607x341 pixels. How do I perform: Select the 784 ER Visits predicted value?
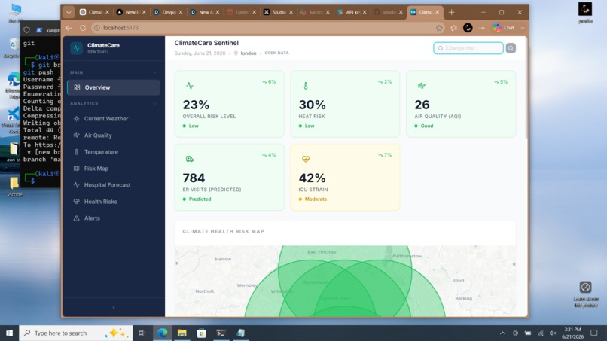coord(194,178)
